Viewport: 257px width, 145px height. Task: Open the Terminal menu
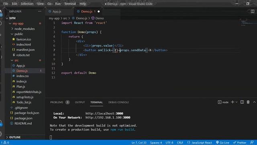tap(70, 4)
